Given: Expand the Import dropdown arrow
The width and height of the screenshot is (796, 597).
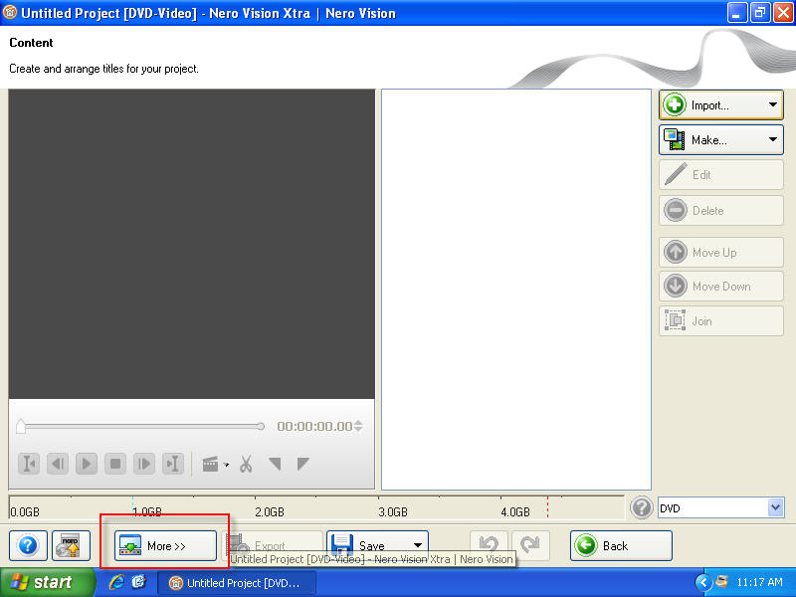Looking at the screenshot, I should point(773,104).
